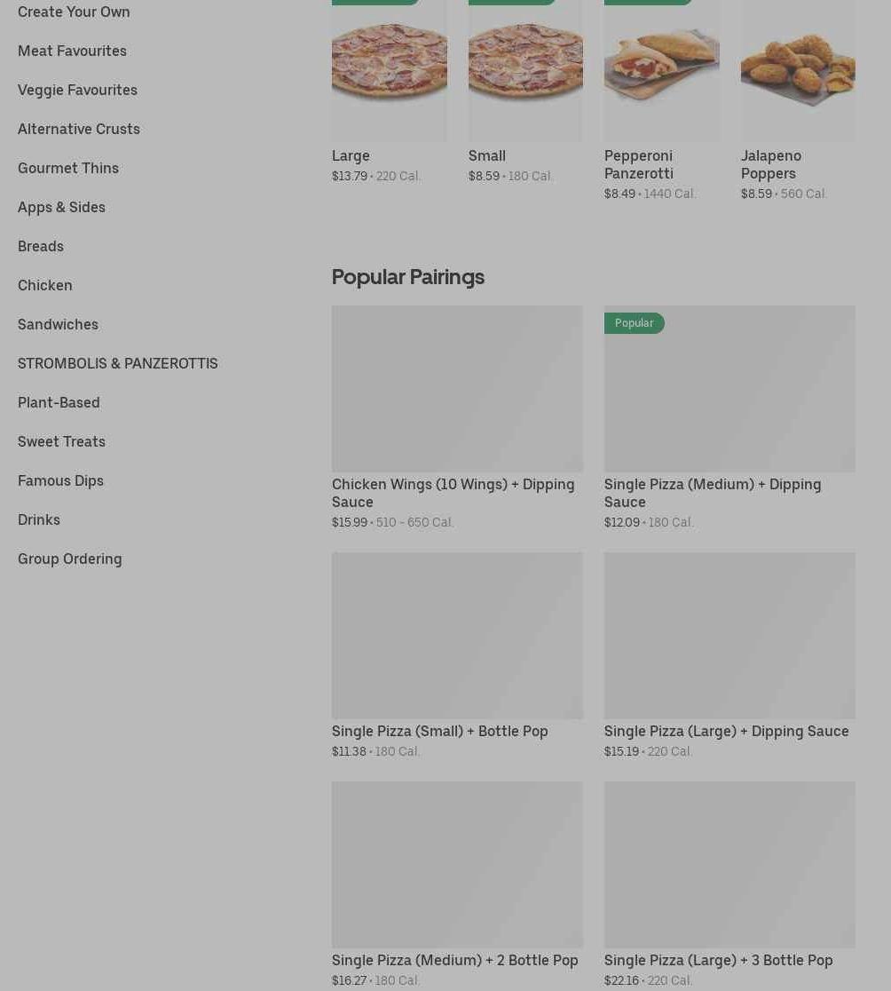Jump to the Sweet Treats category
Screen dimensions: 891x991
[61, 441]
